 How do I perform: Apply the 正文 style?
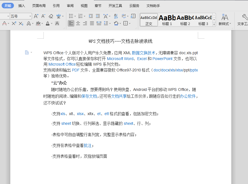[149, 20]
